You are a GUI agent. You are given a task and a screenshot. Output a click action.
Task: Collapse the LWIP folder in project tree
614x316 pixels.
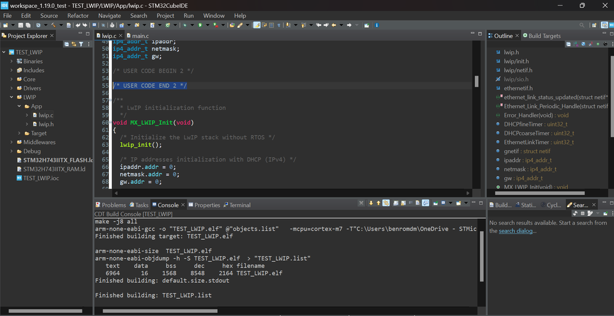pos(11,97)
